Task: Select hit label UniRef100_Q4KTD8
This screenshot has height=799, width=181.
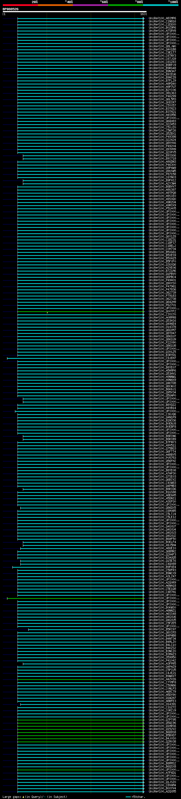Action: [x=162, y=383]
